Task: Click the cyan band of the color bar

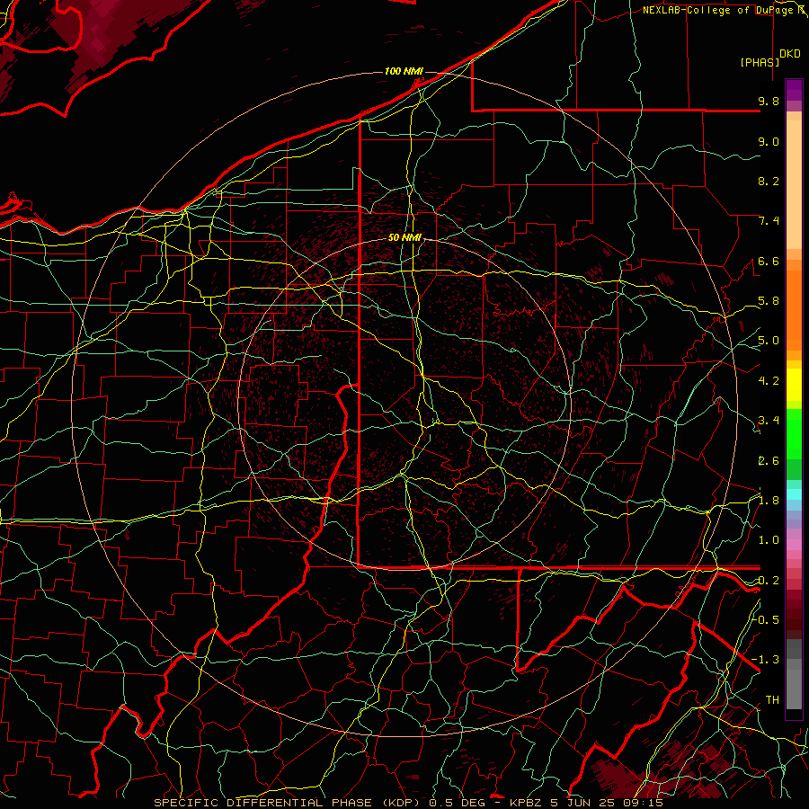Action: 794,493
